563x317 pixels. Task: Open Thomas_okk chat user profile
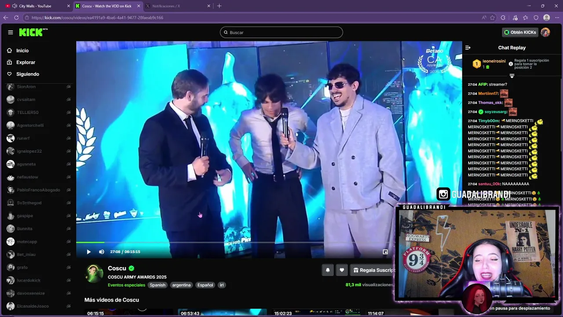(x=490, y=103)
